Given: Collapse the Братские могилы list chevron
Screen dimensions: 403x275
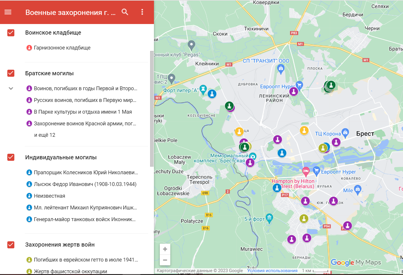Looking at the screenshot, I should 11,88.
